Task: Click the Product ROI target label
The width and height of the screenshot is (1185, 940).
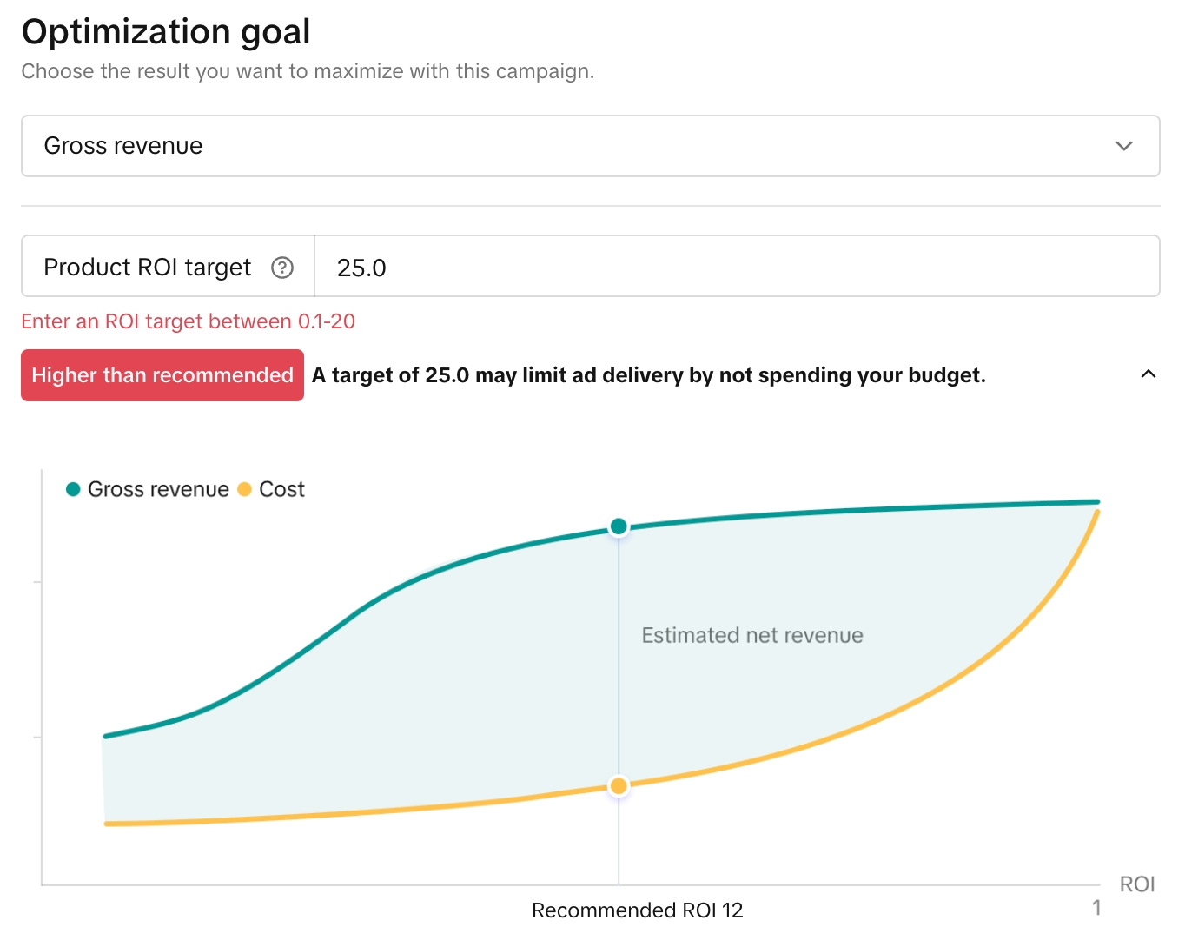Action: coord(147,267)
